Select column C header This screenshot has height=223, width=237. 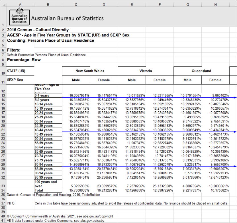[76, 5]
